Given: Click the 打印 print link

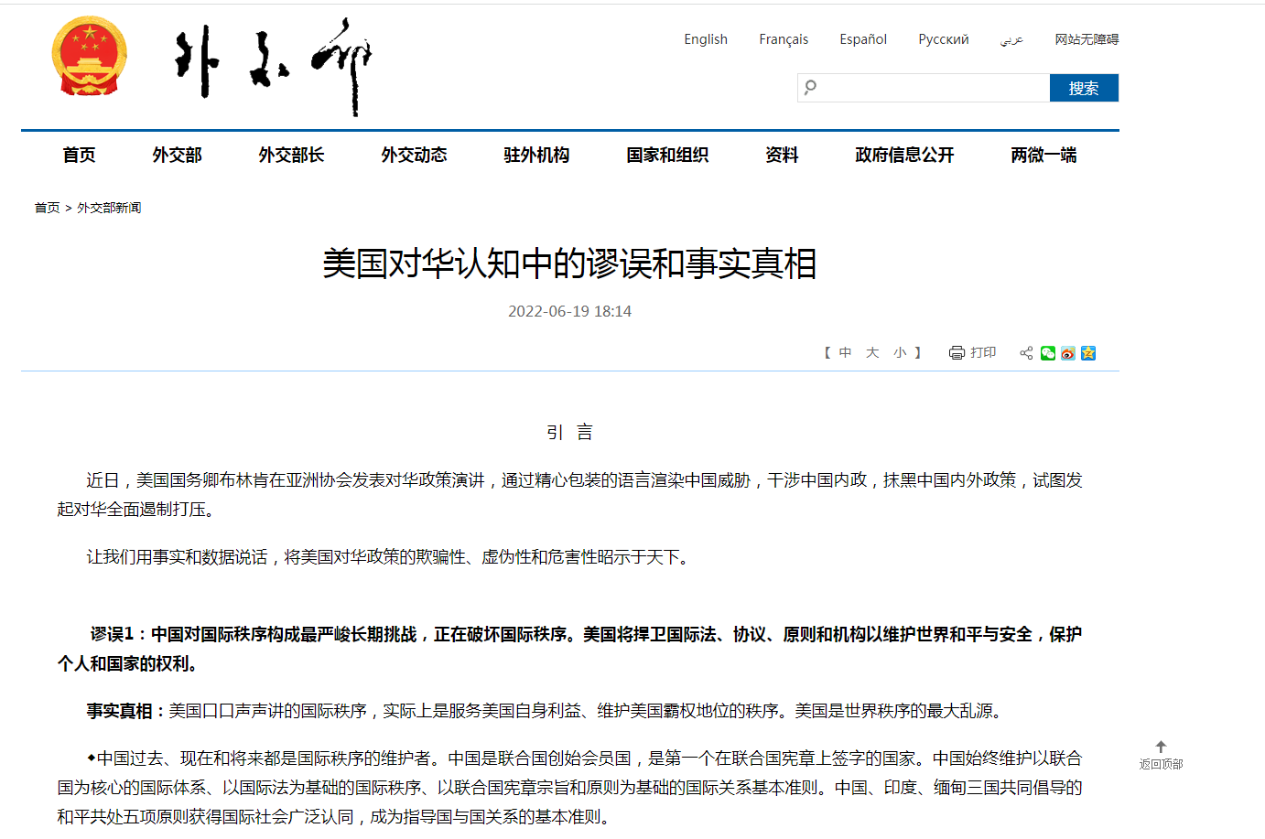Looking at the screenshot, I should pos(983,353).
